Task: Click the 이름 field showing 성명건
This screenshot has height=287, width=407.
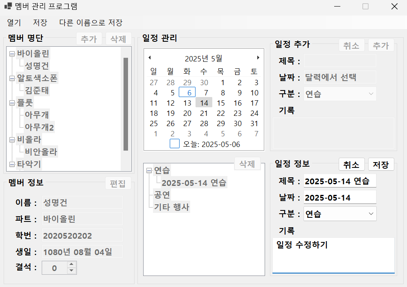Action: 82,202
